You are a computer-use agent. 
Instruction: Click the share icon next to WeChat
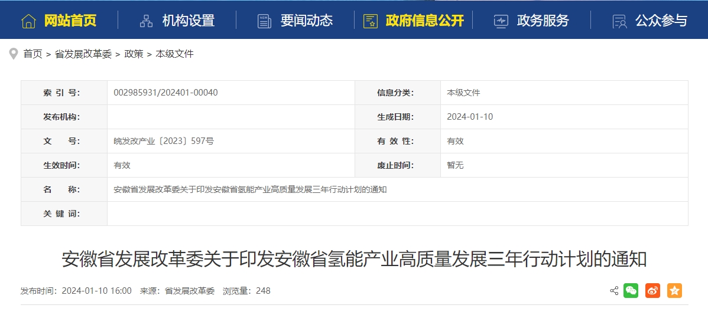click(613, 290)
